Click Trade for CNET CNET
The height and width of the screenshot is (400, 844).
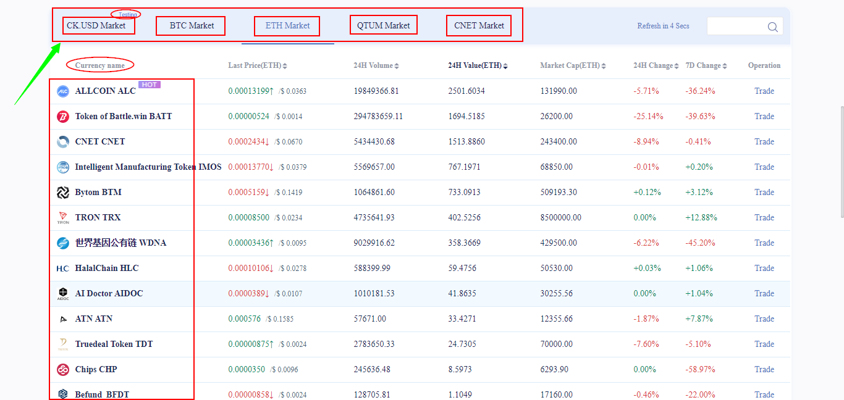point(764,141)
